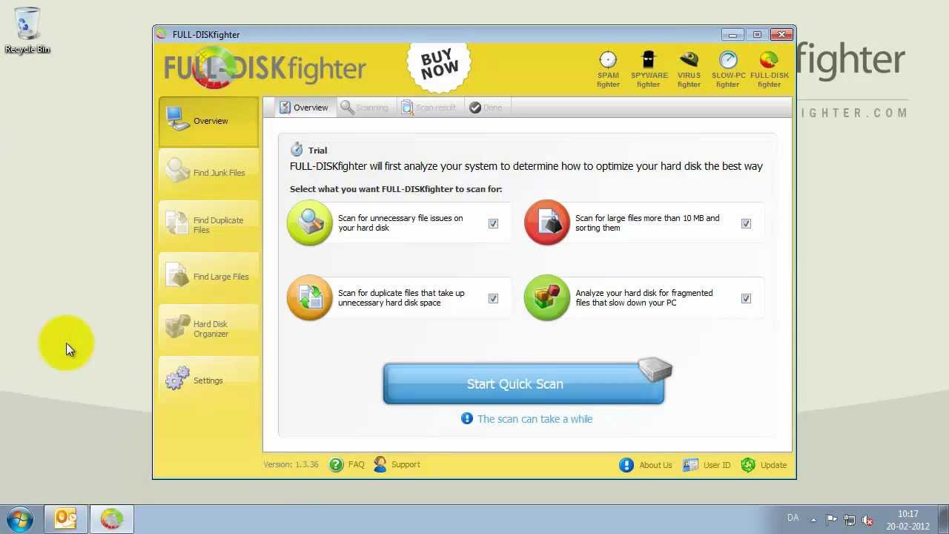Open the About Us link
Image resolution: width=949 pixels, height=534 pixels.
[x=655, y=465]
